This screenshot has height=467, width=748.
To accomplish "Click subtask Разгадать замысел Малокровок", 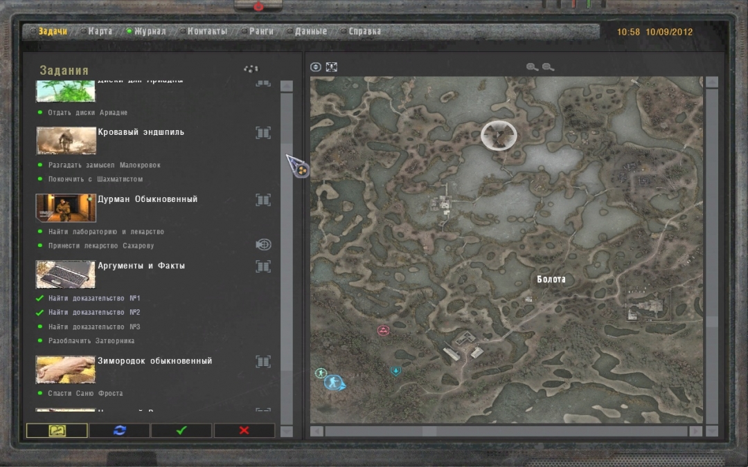I will [105, 165].
